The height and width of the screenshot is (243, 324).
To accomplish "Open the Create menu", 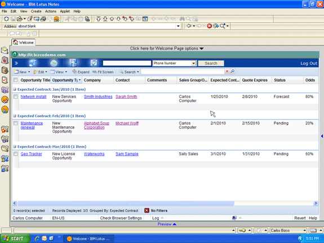I will click(36, 11).
